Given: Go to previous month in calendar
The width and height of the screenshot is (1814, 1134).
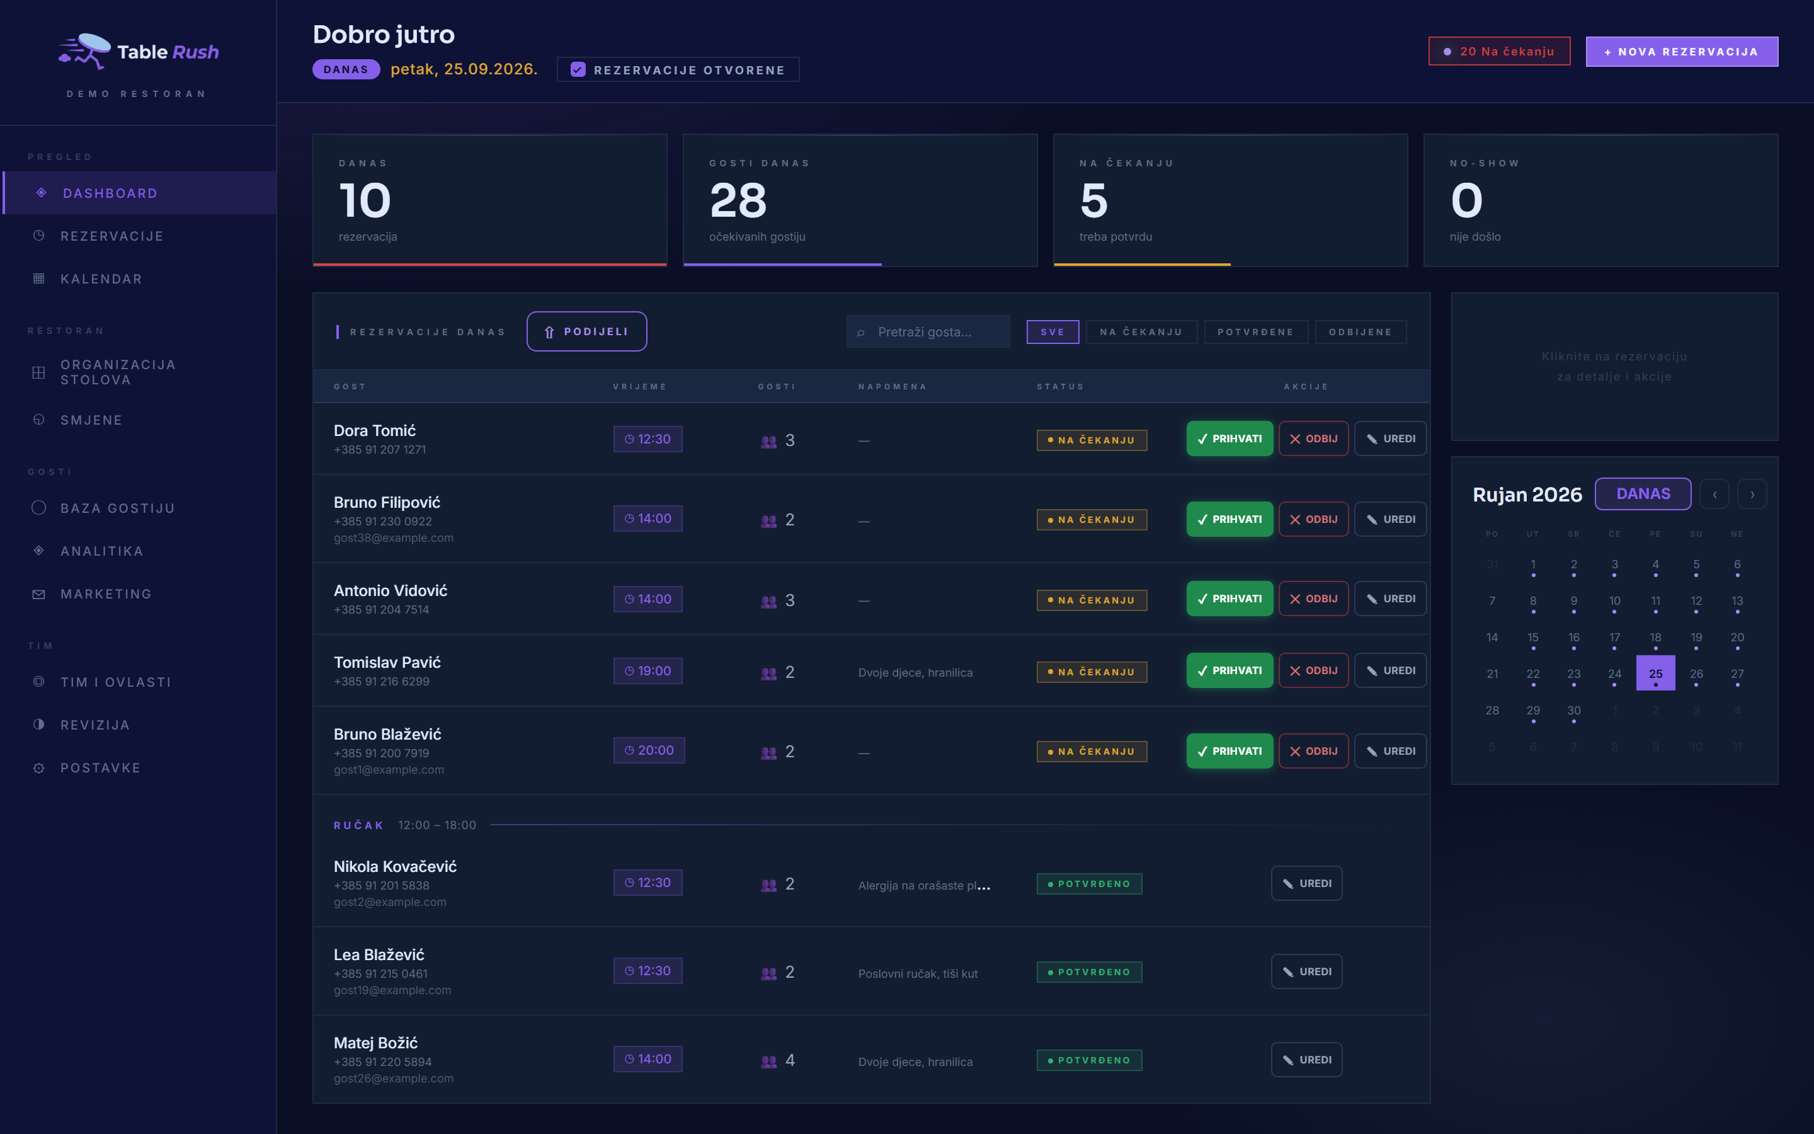Looking at the screenshot, I should 1714,495.
